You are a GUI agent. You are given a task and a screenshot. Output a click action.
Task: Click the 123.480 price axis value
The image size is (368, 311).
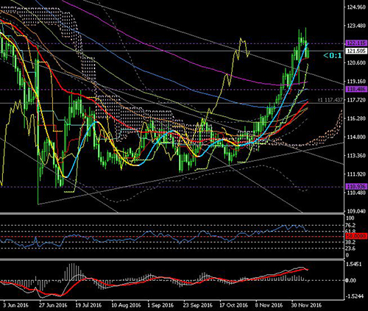click(356, 26)
